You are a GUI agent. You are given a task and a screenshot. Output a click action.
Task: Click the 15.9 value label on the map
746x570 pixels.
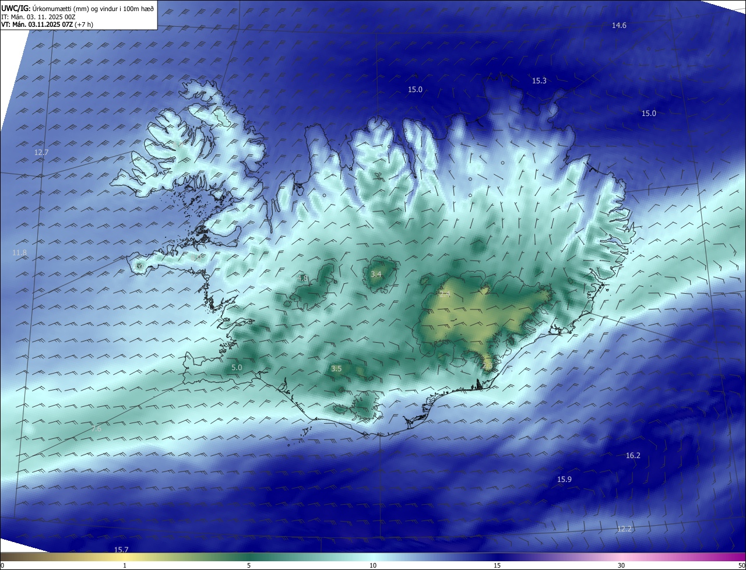pyautogui.click(x=564, y=479)
